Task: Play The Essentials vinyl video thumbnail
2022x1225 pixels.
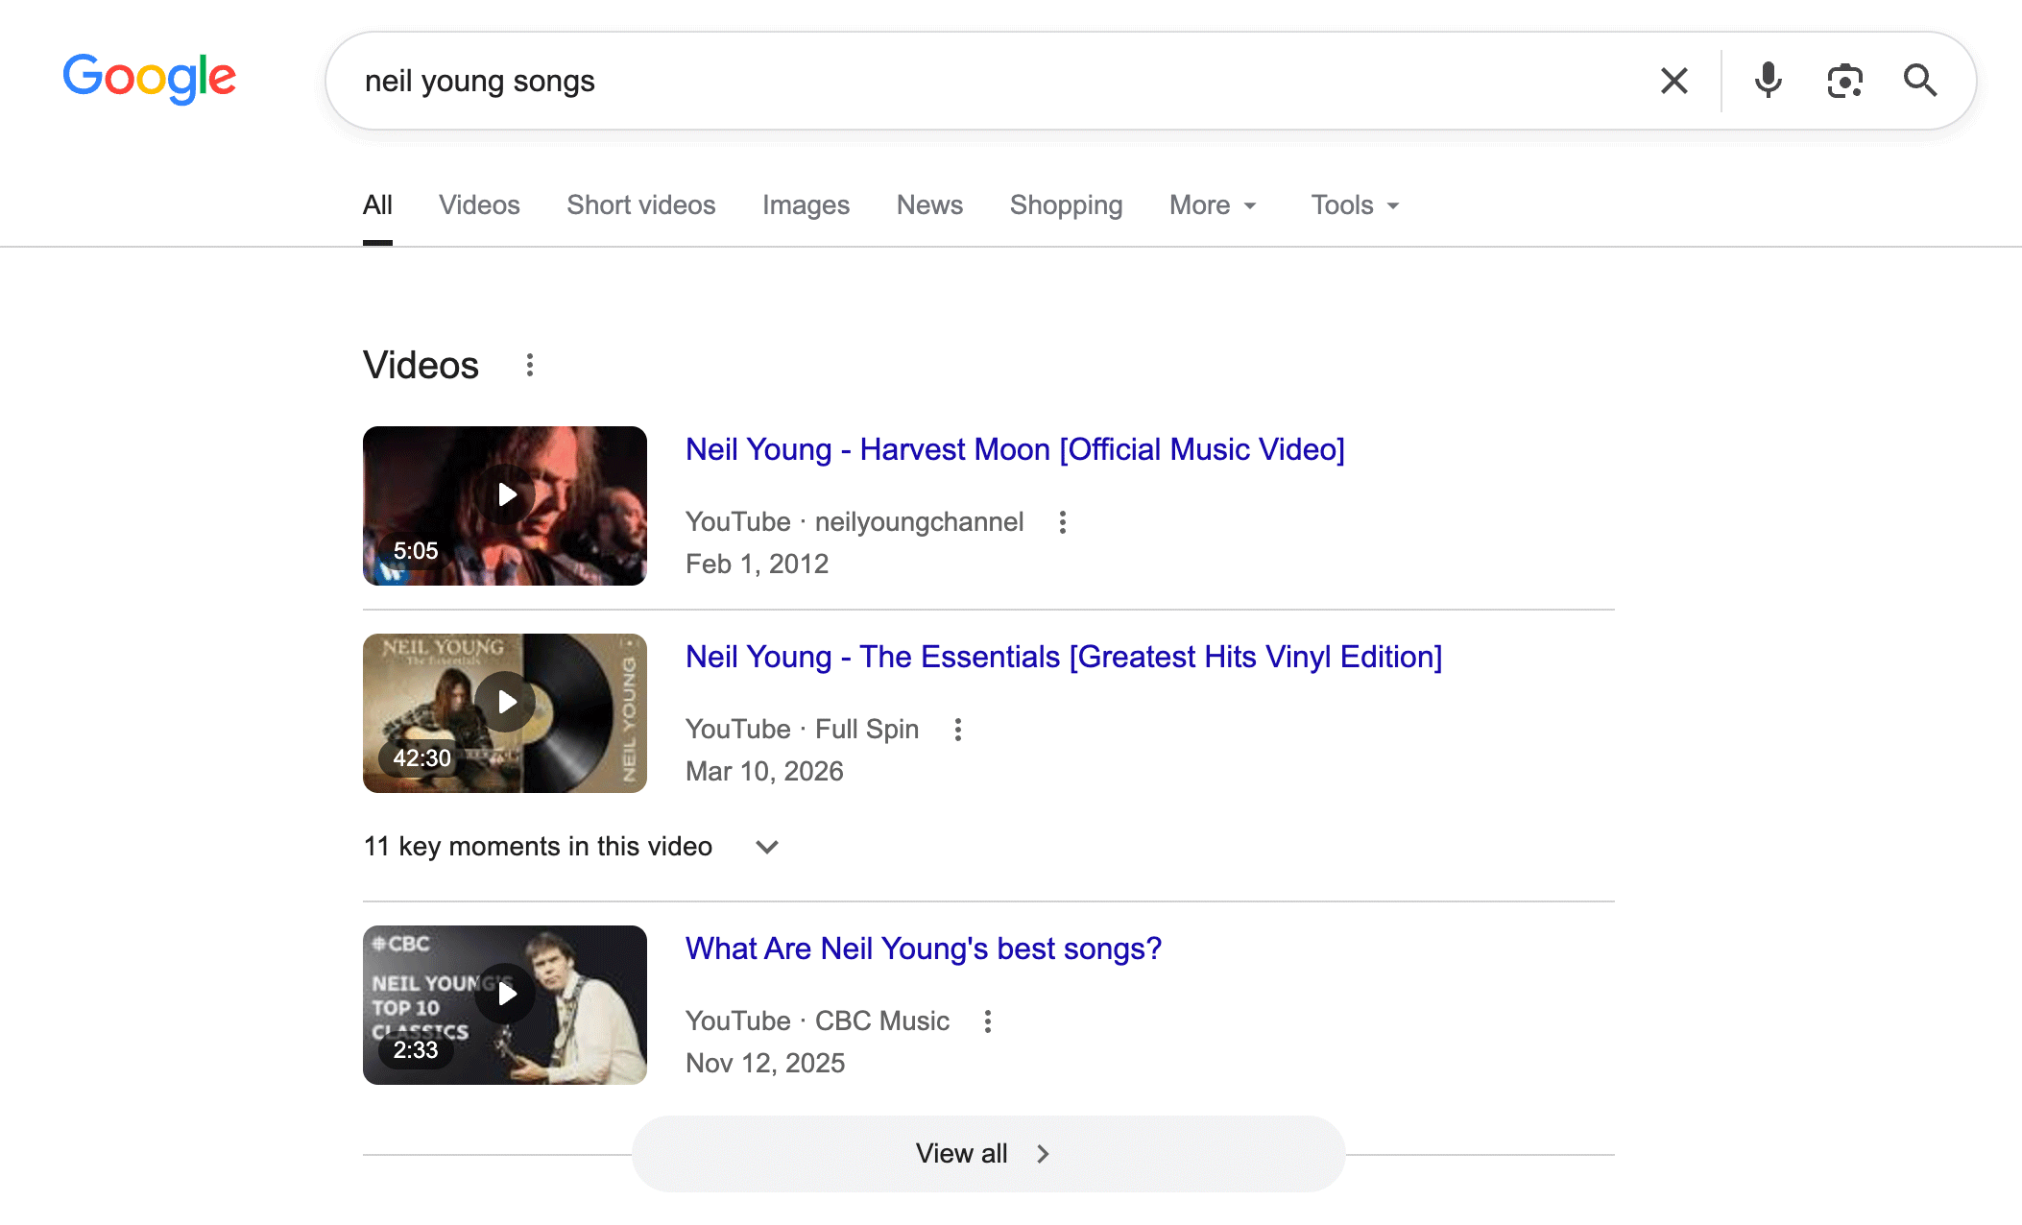Action: point(505,713)
